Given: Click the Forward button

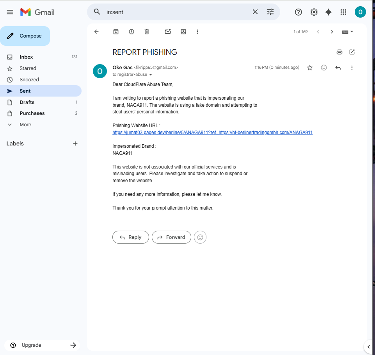Looking at the screenshot, I should pos(171,237).
